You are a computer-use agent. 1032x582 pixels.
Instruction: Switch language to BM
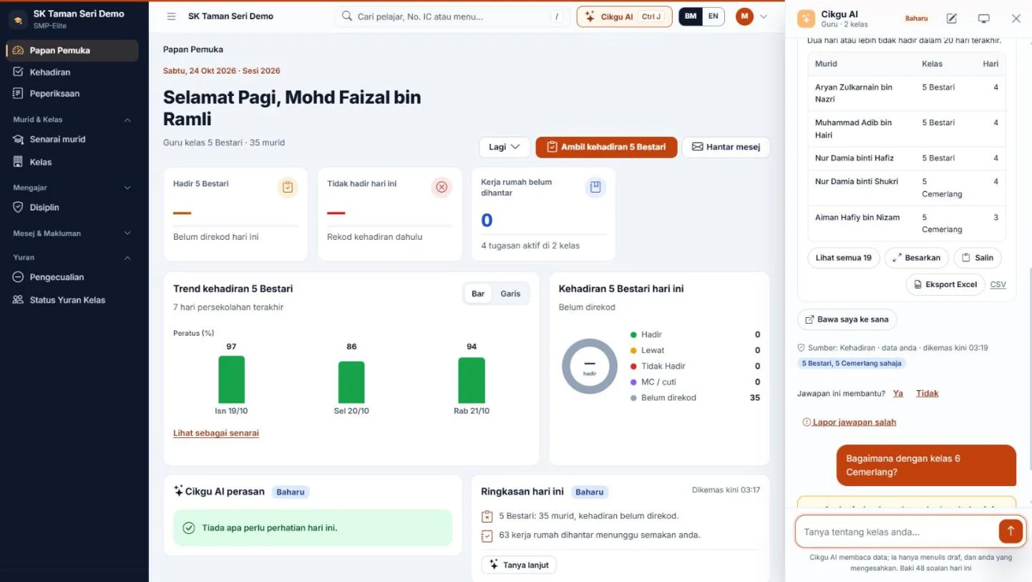pos(690,16)
